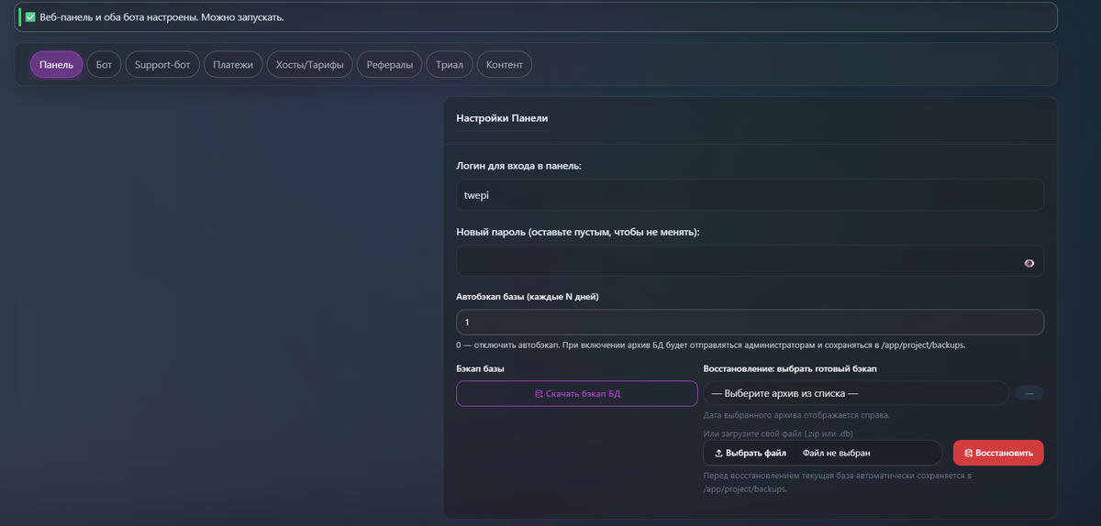Click the Новый пароль label text
Screen dimensions: 1101x526
pyautogui.click(x=578, y=233)
